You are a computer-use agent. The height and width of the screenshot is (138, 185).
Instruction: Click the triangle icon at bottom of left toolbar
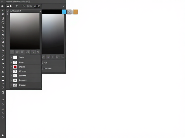coord(3,135)
